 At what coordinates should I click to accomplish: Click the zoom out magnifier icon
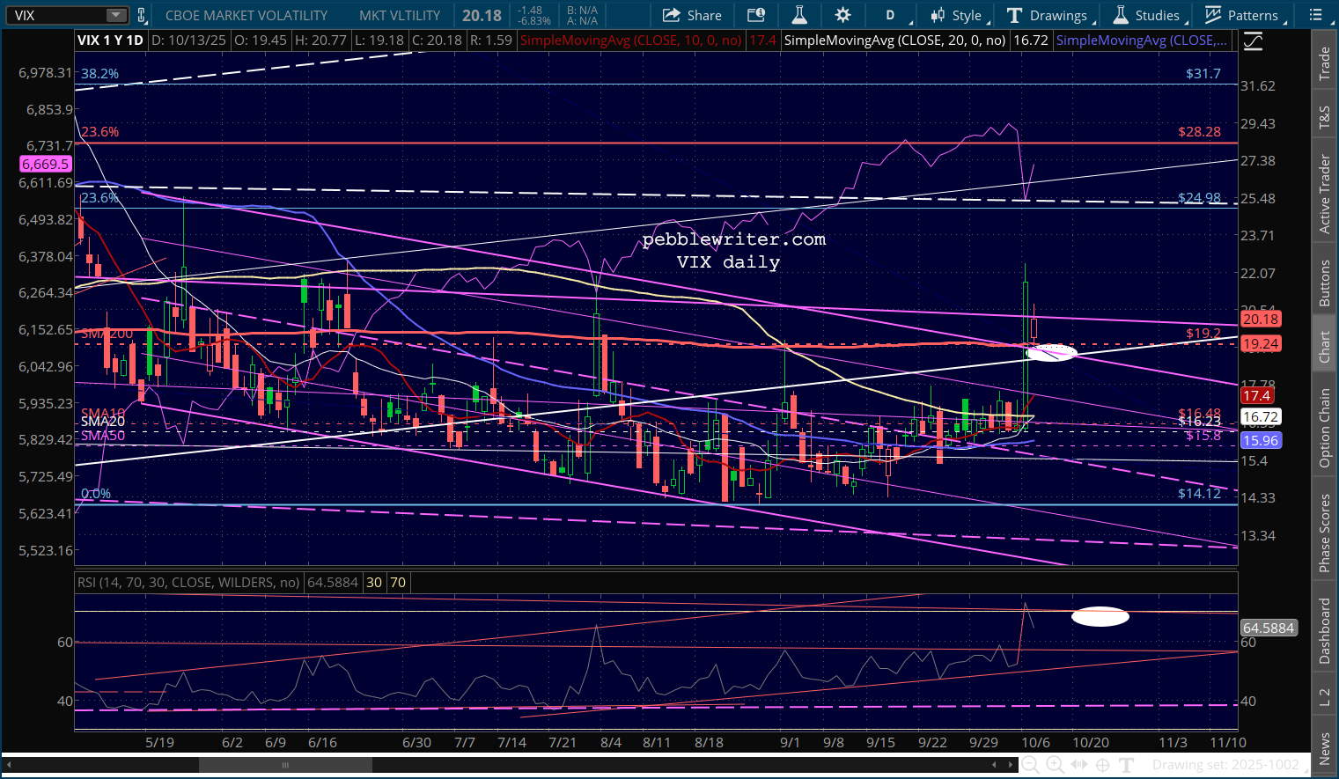(1029, 765)
